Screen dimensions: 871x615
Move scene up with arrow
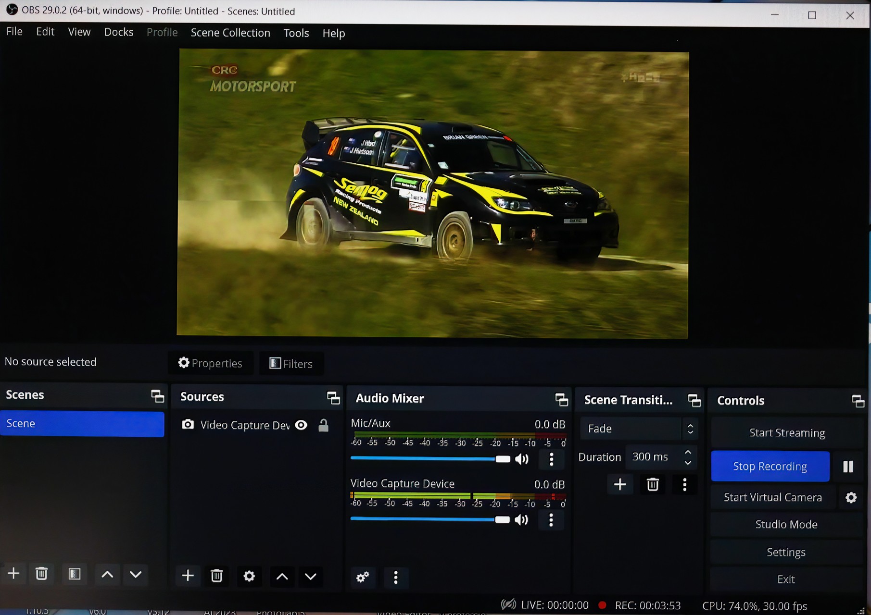pyautogui.click(x=107, y=575)
